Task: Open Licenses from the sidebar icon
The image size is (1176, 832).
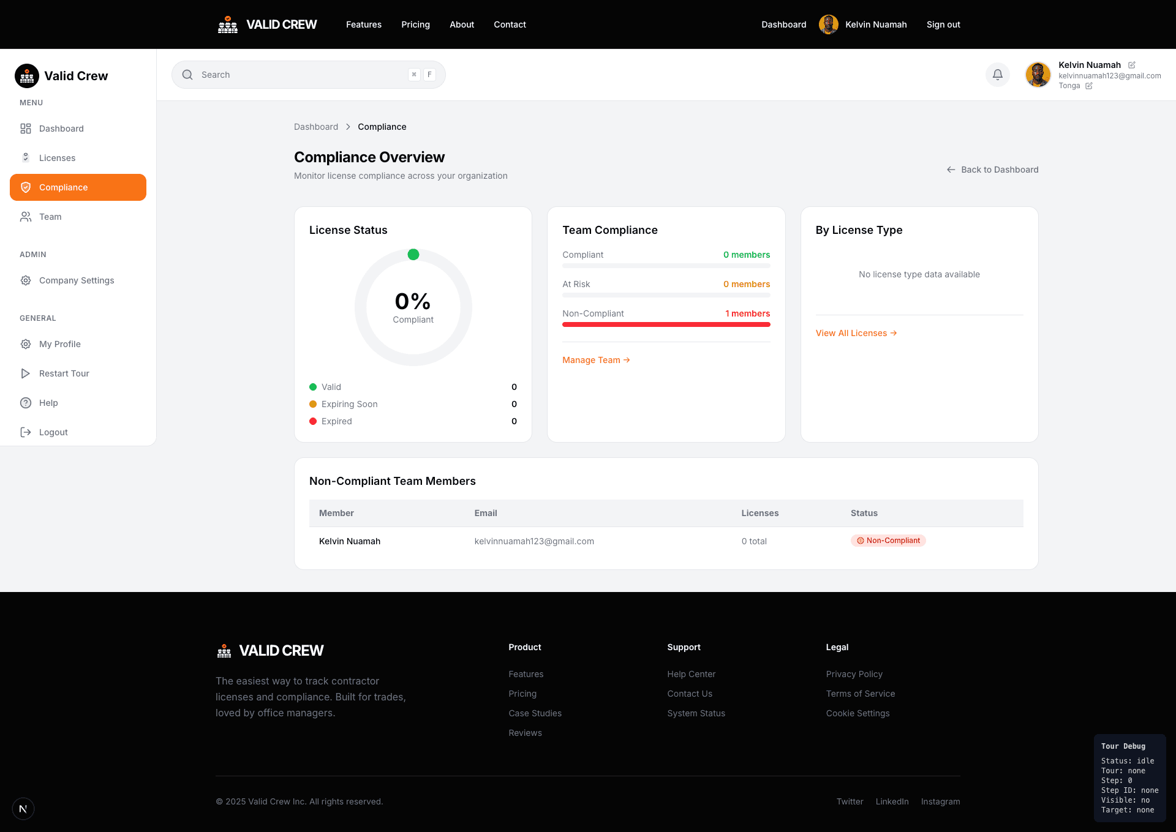Action: coord(26,157)
